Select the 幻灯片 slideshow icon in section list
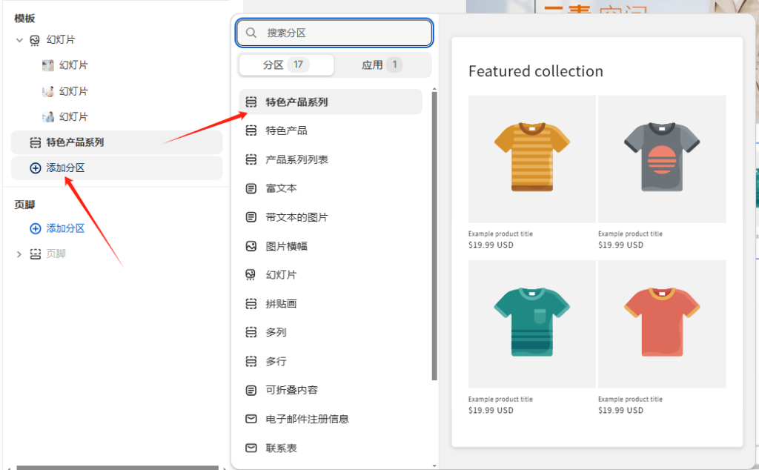The image size is (759, 470). click(251, 274)
